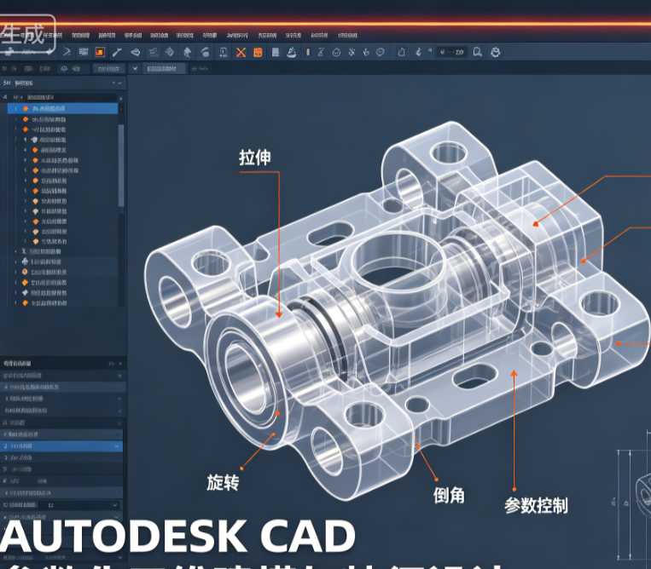Select the hand pointer icon in the toolbar
Viewport: 651px width, 569px height.
pyautogui.click(x=366, y=52)
